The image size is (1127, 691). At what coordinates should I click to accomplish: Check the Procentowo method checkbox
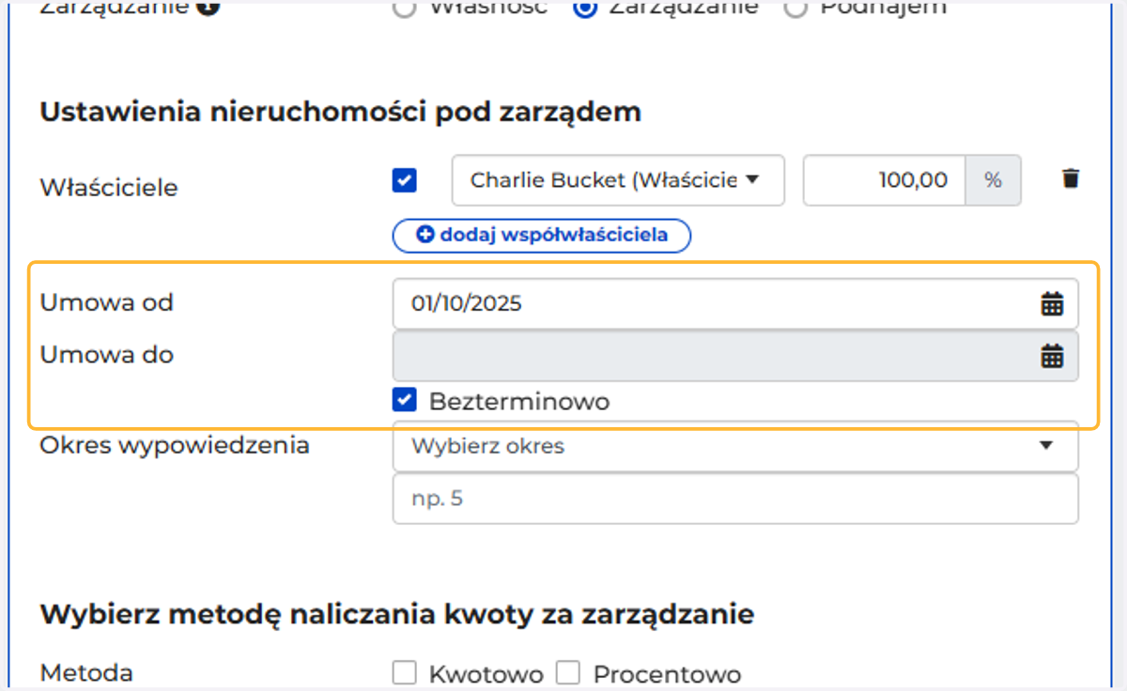(x=568, y=673)
